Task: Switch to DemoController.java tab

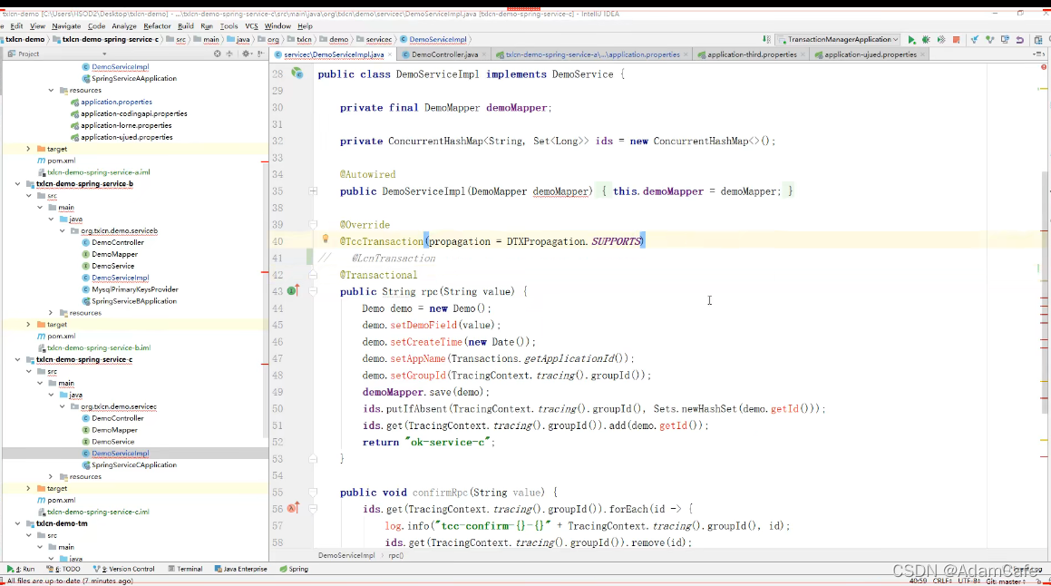Action: (x=444, y=55)
